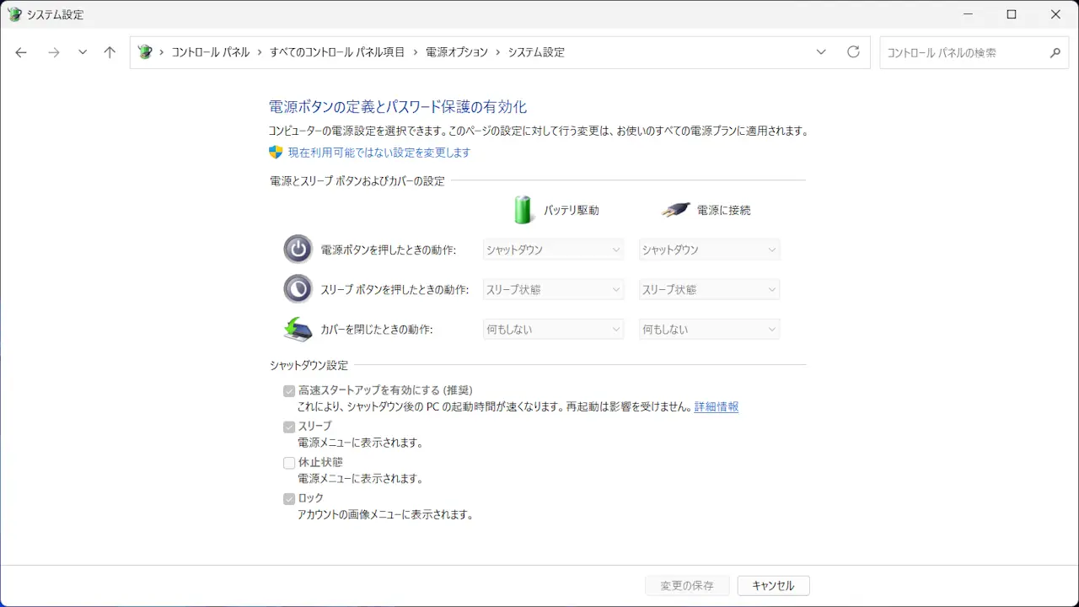Open the recent locations chevron
Viewport: 1079px width, 607px height.
point(83,52)
